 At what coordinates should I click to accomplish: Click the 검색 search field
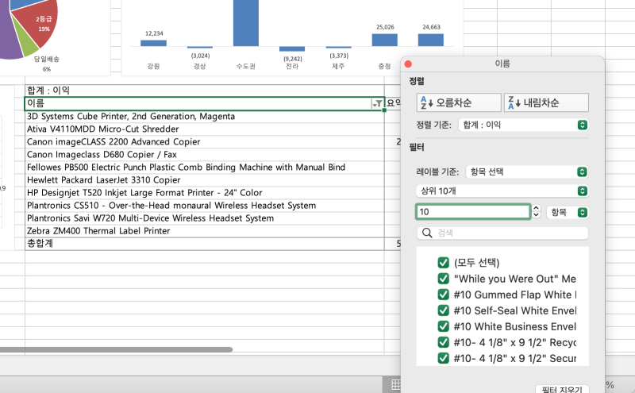502,233
